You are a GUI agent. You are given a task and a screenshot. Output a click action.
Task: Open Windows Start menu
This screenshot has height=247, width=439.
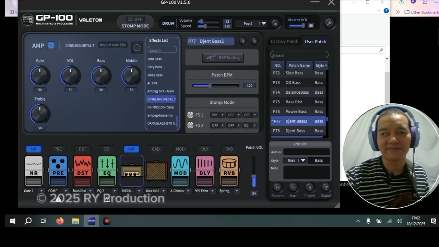13,221
